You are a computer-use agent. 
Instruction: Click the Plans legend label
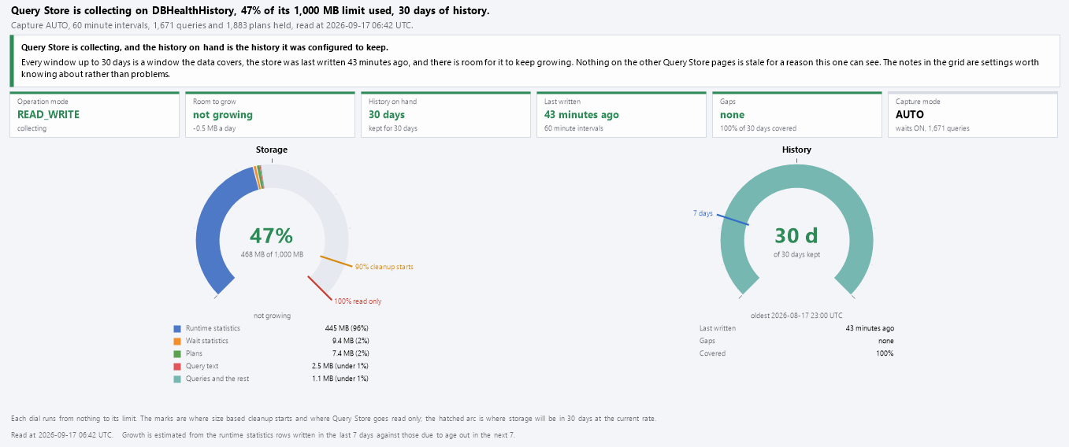194,353
